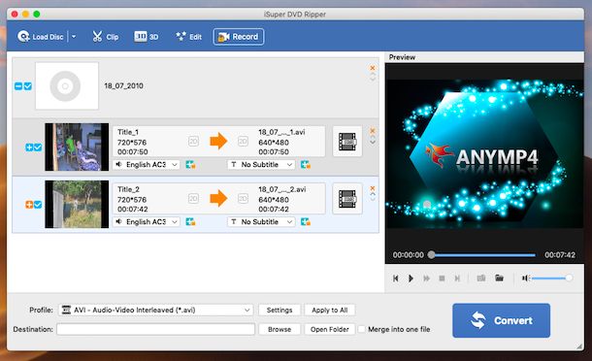Viewport: 592px width, 361px height.
Task: Toggle output 2D icon for Title_1
Action: coord(243,142)
